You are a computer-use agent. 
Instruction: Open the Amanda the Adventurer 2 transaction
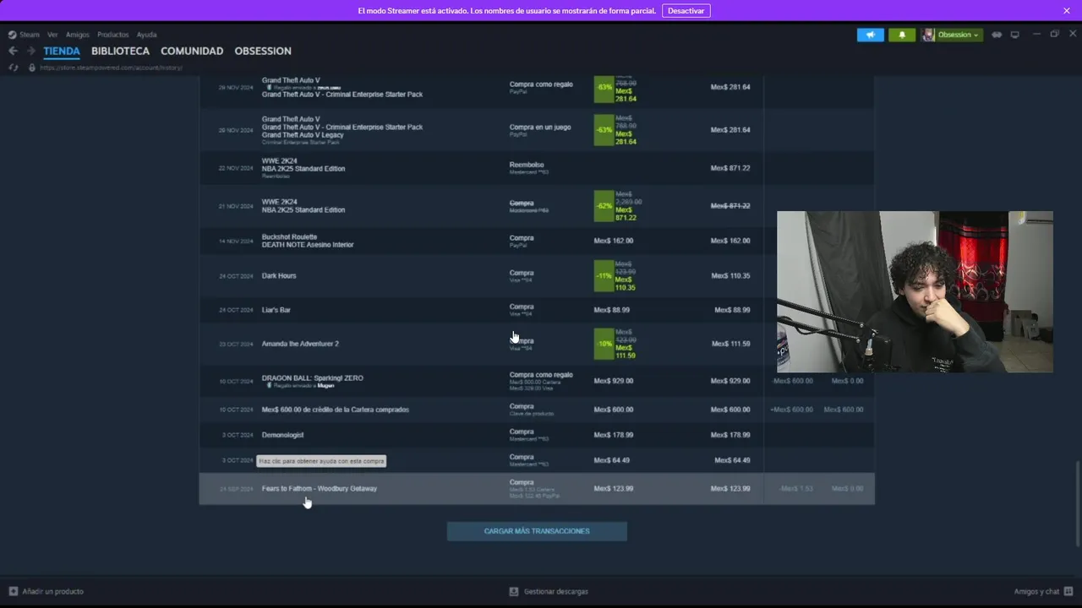(x=537, y=344)
